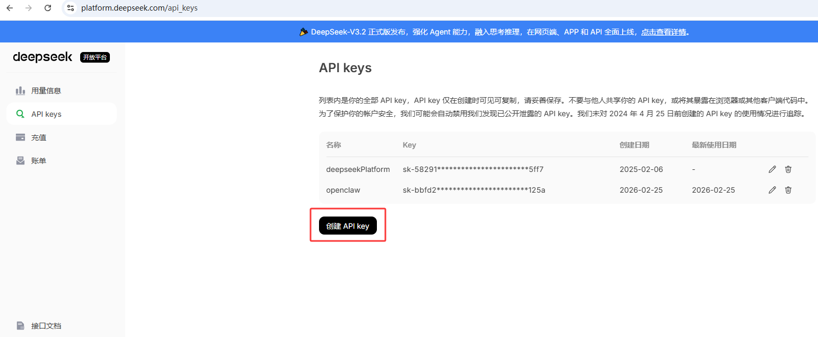The image size is (818, 337).
Task: Click the browser back arrow
Action: point(10,8)
